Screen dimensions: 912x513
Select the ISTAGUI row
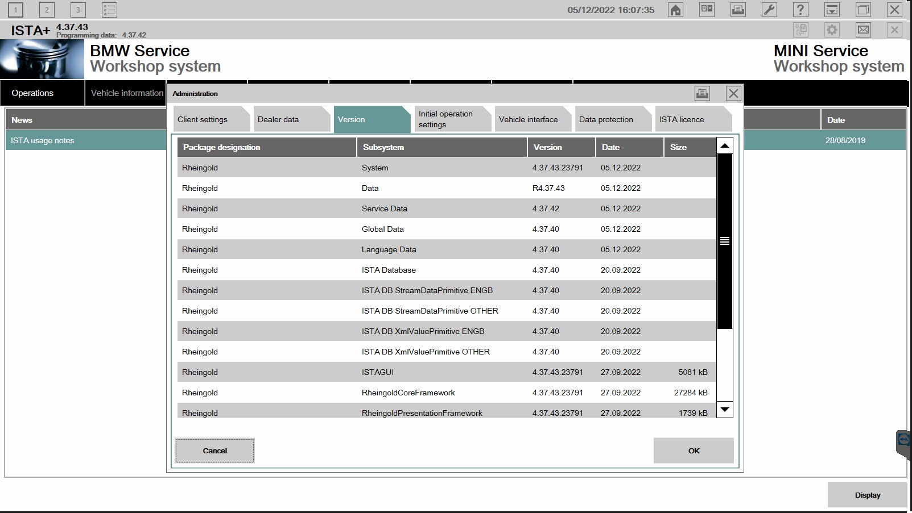[447, 372]
